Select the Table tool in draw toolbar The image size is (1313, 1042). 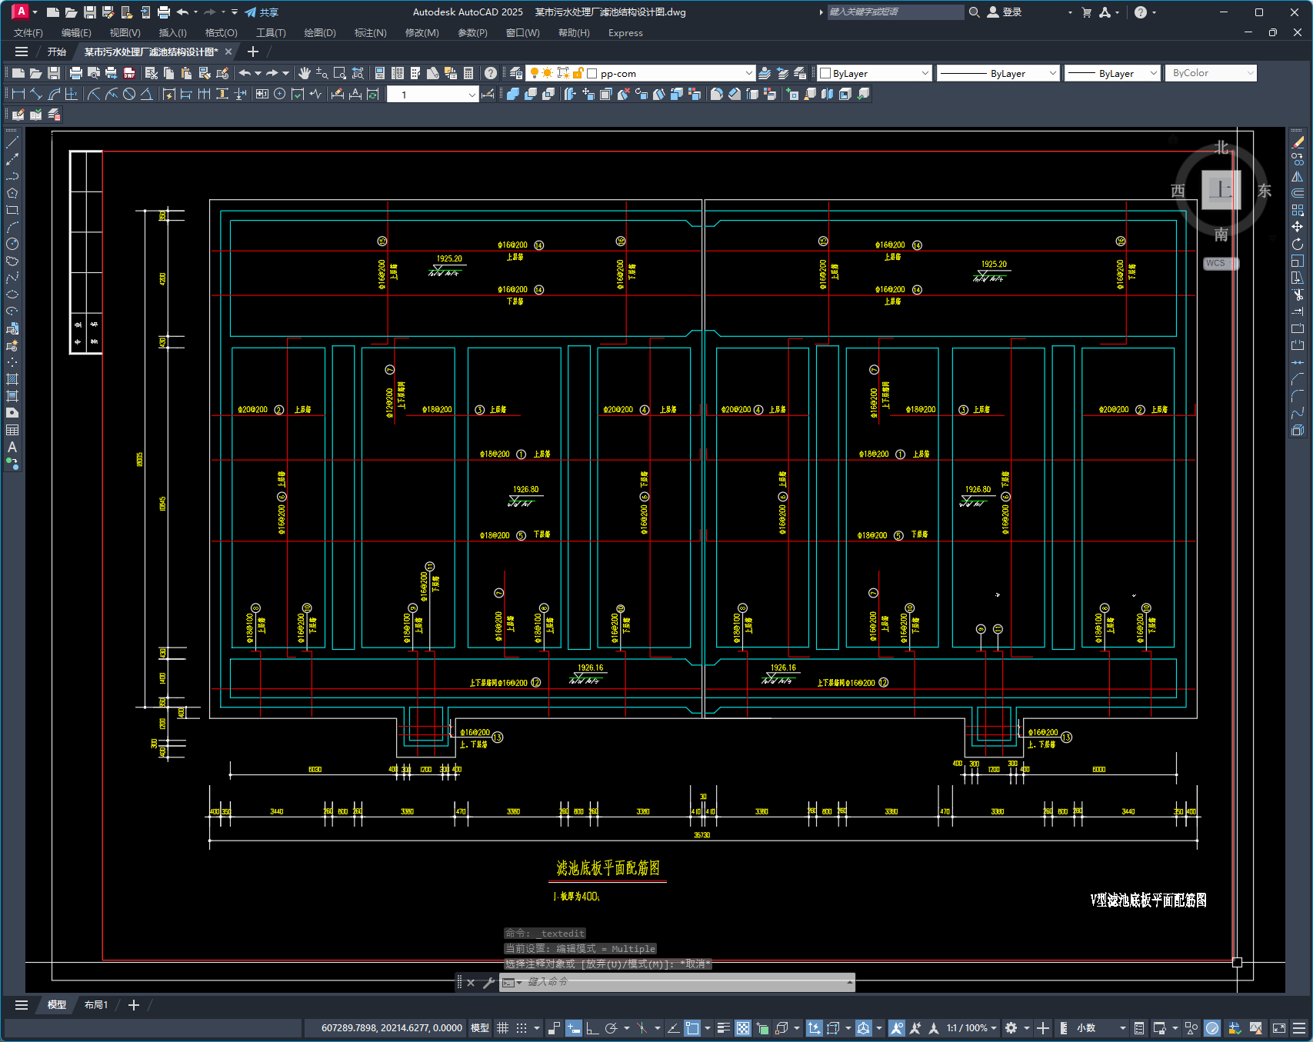[x=12, y=430]
